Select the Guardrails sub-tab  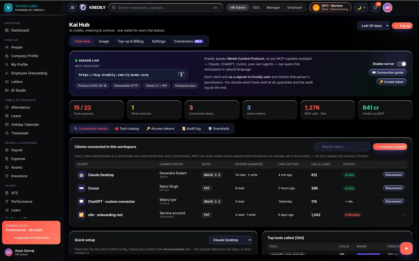click(x=219, y=128)
